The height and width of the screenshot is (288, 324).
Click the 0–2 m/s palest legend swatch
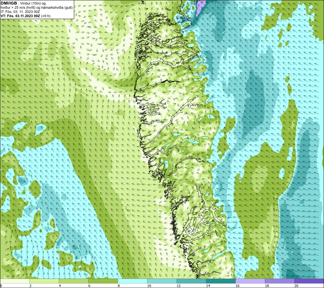click(x=15, y=281)
